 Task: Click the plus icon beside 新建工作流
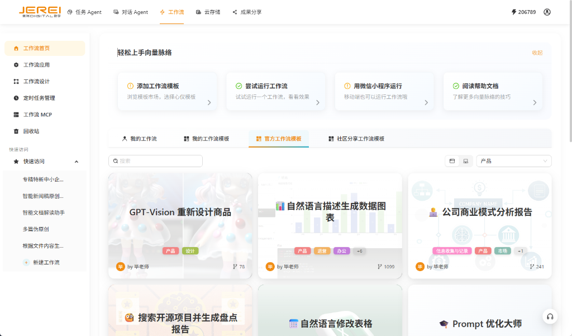(x=26, y=263)
